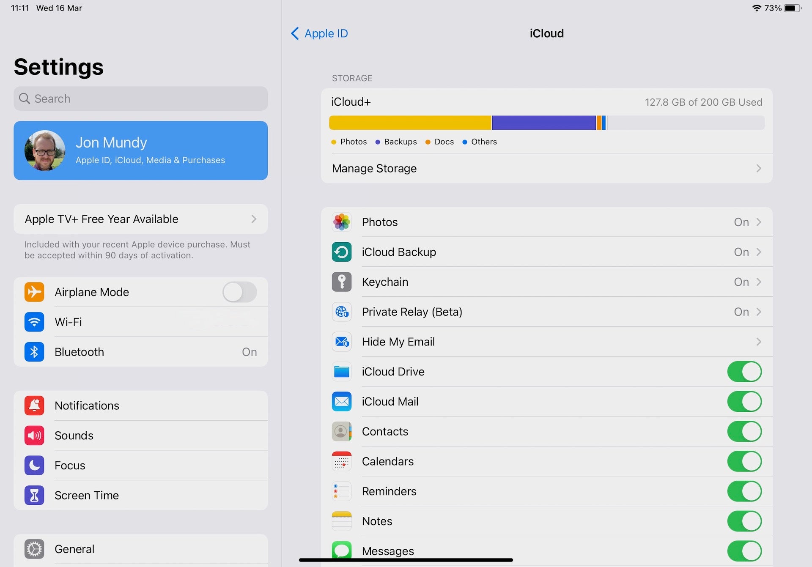The height and width of the screenshot is (567, 812).
Task: Open Sounds settings in sidebar
Action: tap(141, 436)
